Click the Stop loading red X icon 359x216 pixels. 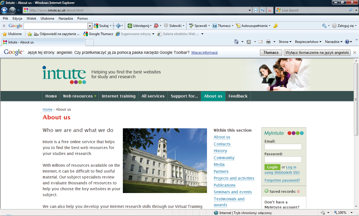(x=270, y=10)
